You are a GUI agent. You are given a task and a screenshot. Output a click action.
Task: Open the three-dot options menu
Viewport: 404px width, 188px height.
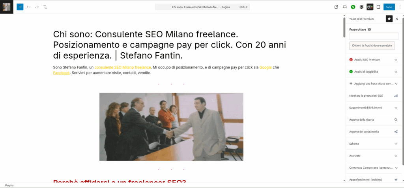point(400,7)
